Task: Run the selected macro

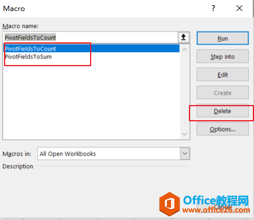Action: pyautogui.click(x=223, y=38)
